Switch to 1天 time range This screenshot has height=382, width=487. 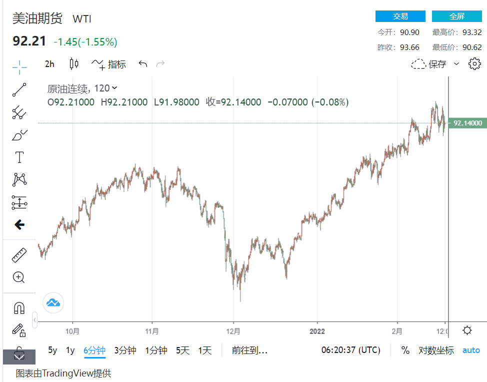[205, 350]
